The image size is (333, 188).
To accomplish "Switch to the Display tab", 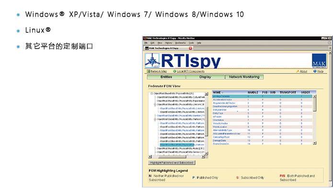I will [205, 77].
